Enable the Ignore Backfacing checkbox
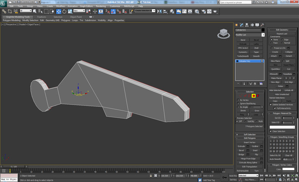299x182 pixels. [x=238, y=104]
